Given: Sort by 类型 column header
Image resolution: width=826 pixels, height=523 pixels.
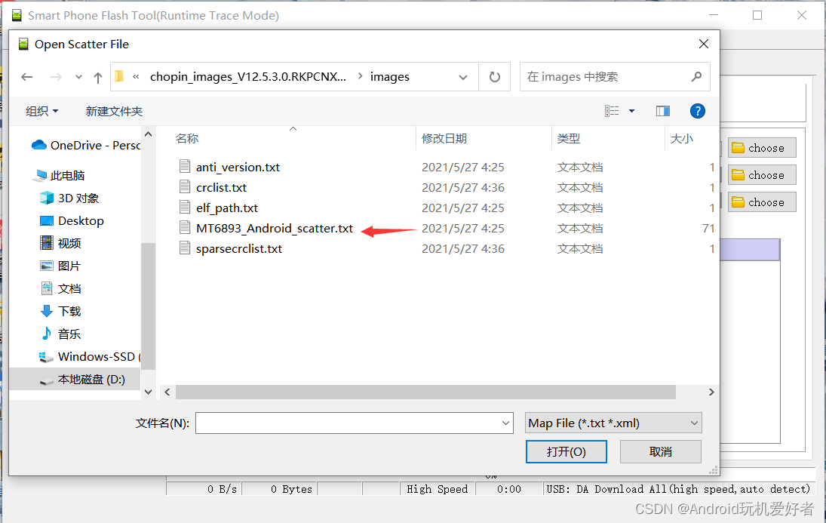Looking at the screenshot, I should (x=569, y=139).
